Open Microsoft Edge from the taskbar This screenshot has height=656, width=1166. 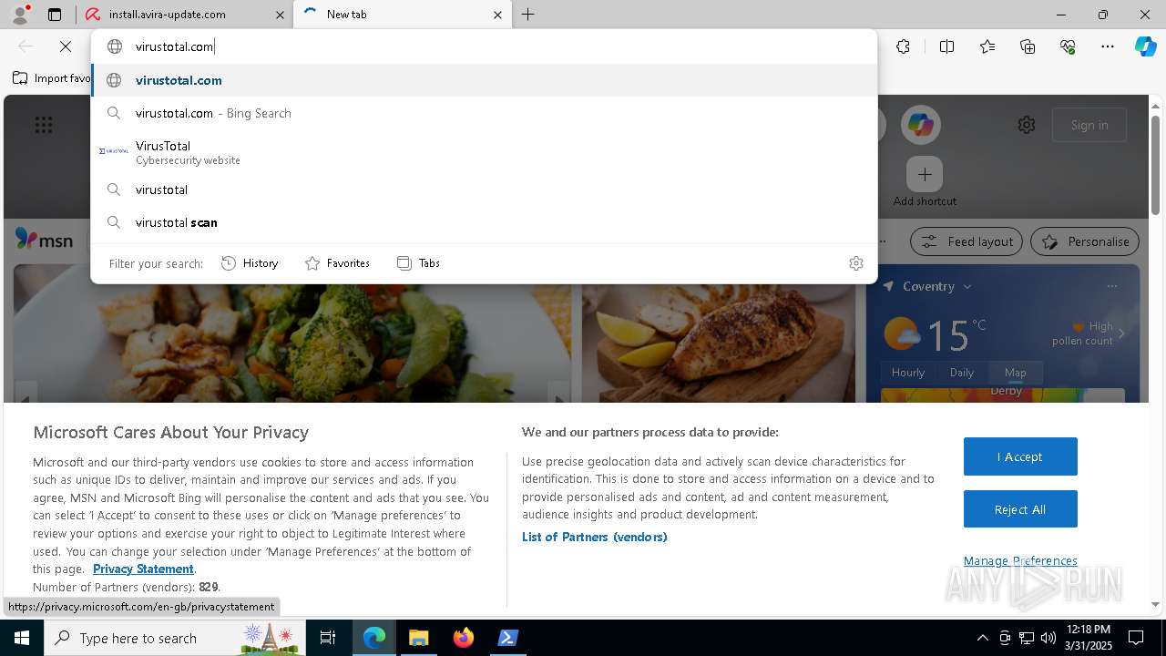click(x=374, y=638)
